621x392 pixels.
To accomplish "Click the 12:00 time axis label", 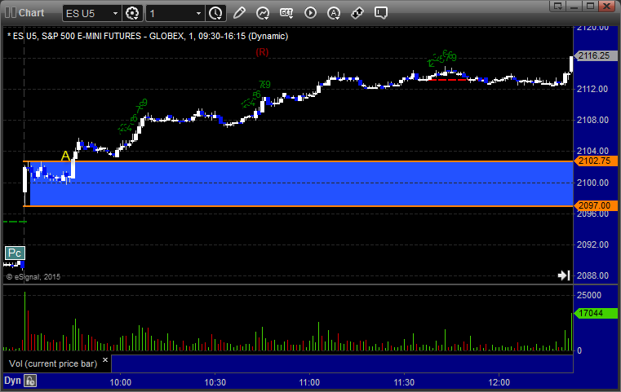I will (x=499, y=382).
